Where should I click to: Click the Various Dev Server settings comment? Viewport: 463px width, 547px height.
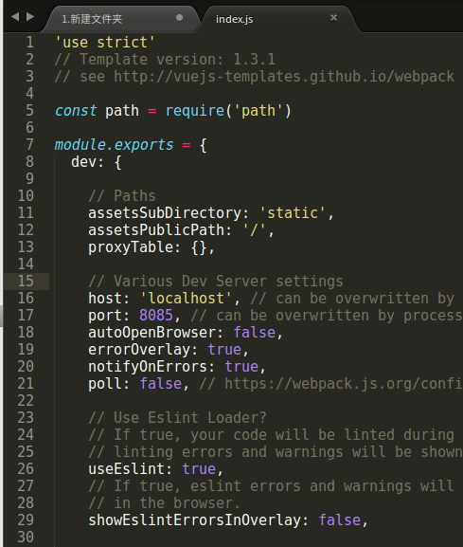216,282
